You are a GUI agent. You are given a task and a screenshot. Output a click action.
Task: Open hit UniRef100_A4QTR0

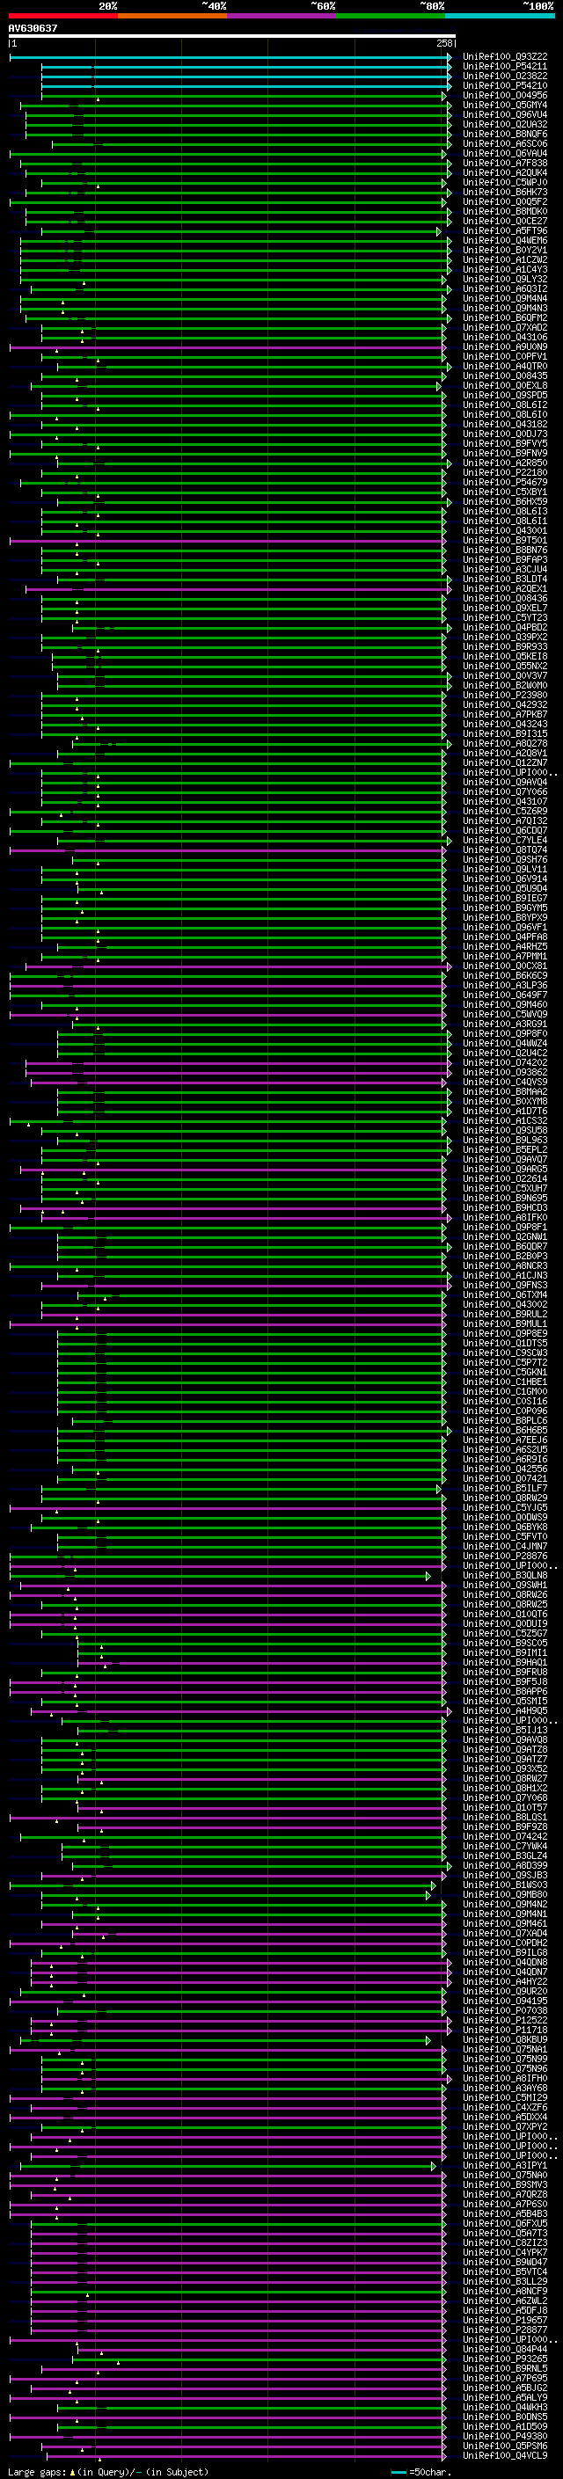[505, 366]
